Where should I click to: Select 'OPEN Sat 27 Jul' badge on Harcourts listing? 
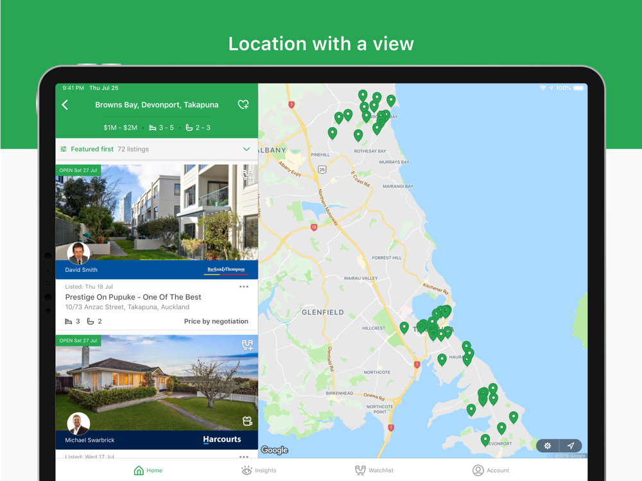pos(78,341)
